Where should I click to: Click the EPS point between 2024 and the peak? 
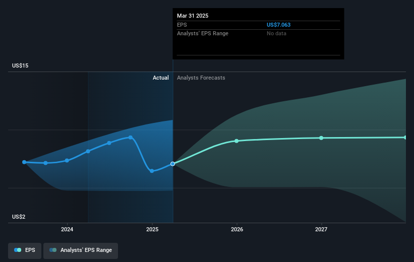pos(109,143)
